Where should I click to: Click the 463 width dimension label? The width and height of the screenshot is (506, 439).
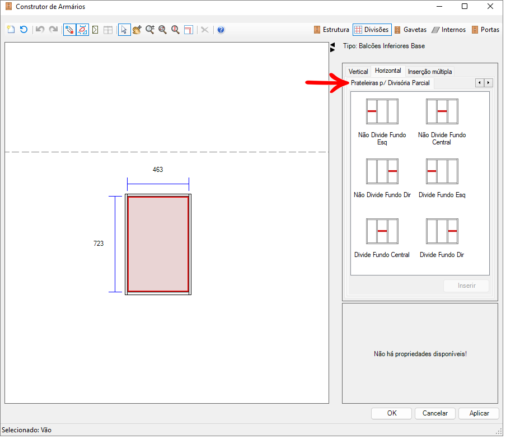tap(158, 170)
